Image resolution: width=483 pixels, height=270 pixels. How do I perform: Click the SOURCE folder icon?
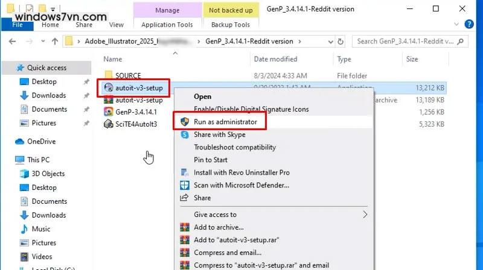coord(109,76)
